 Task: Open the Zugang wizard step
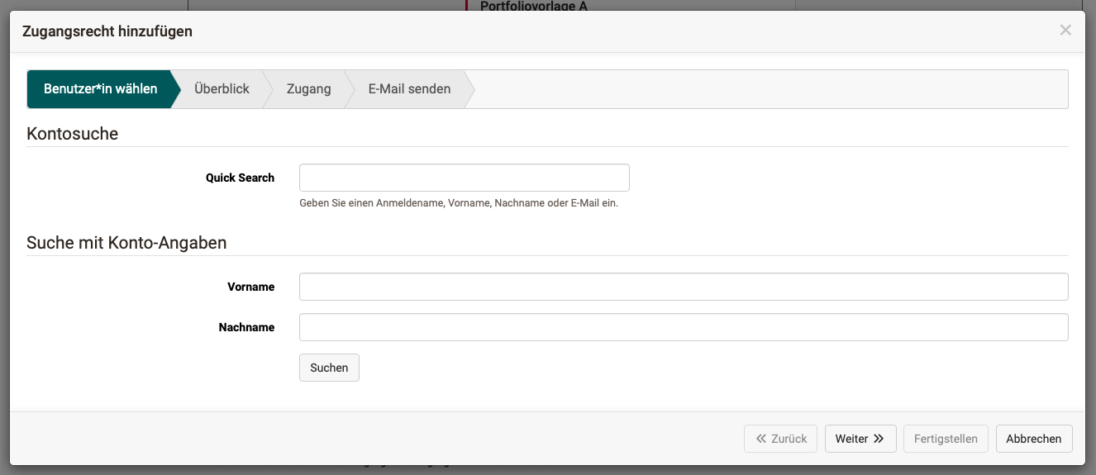308,89
